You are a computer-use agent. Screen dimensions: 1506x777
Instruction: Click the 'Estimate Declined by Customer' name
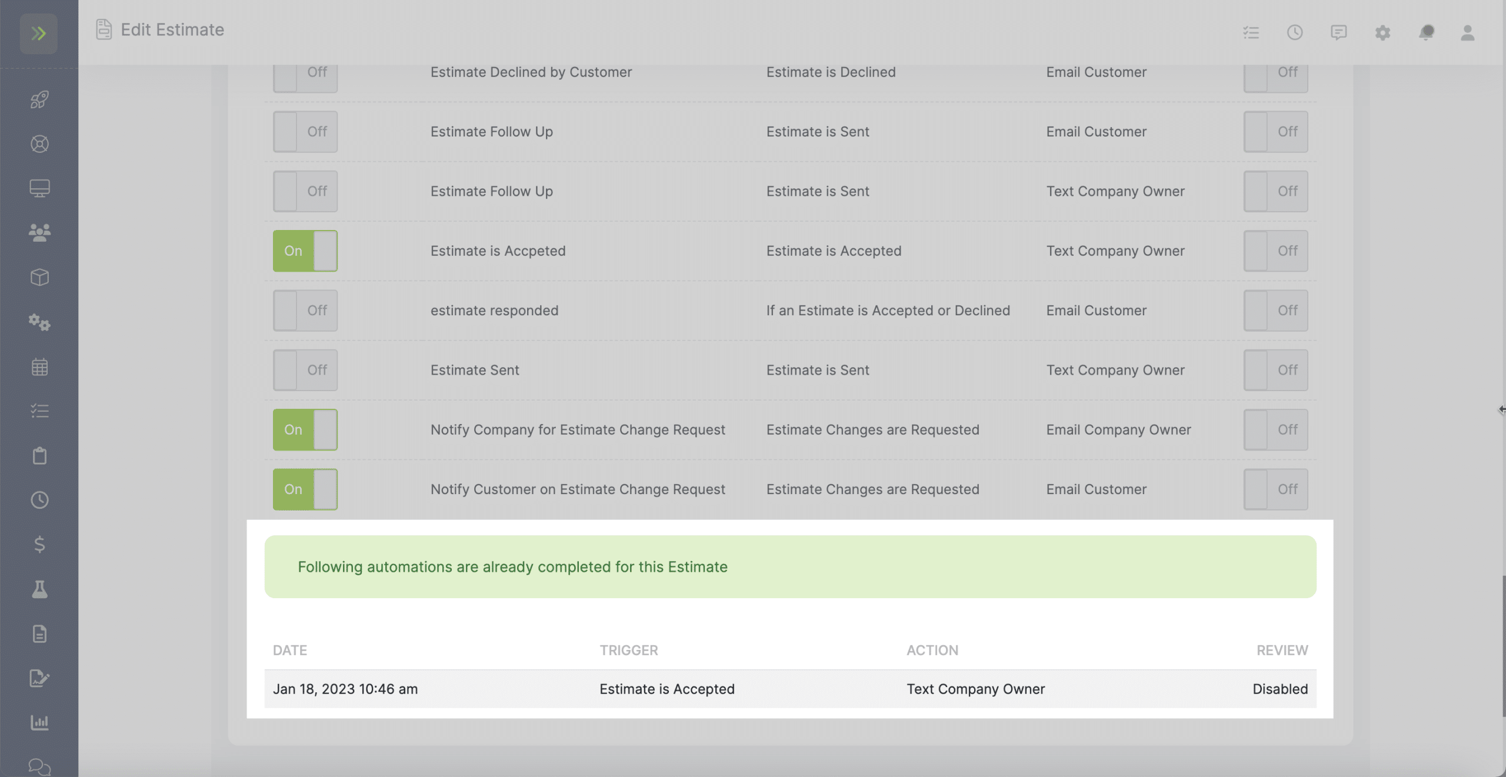click(x=531, y=72)
